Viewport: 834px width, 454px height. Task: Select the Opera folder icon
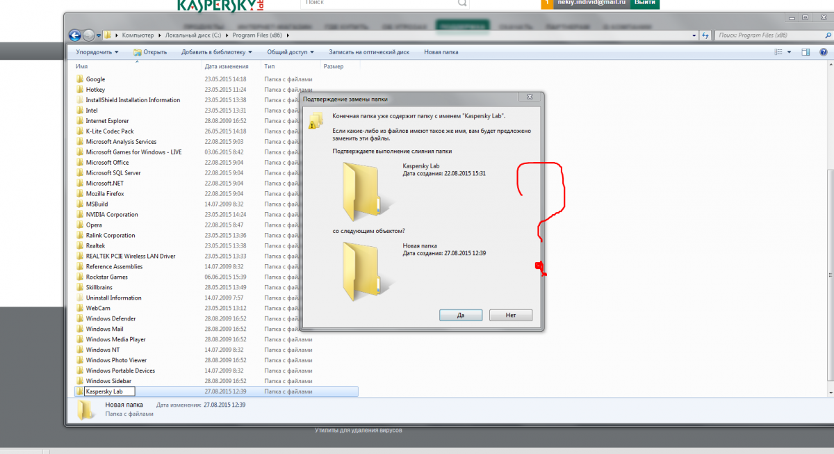80,225
